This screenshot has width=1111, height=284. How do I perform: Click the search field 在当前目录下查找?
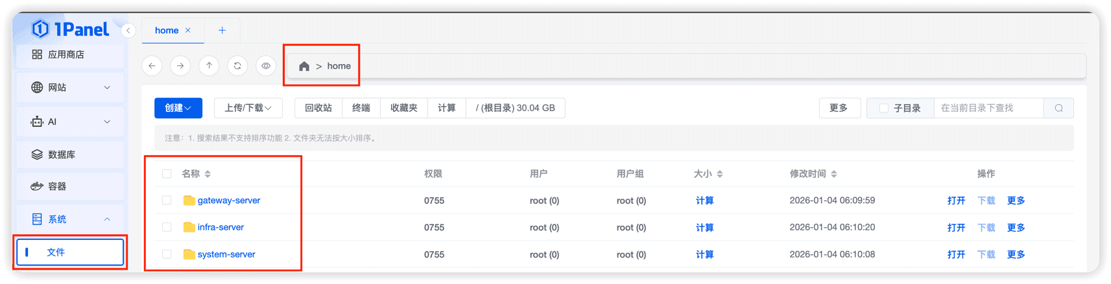click(988, 108)
